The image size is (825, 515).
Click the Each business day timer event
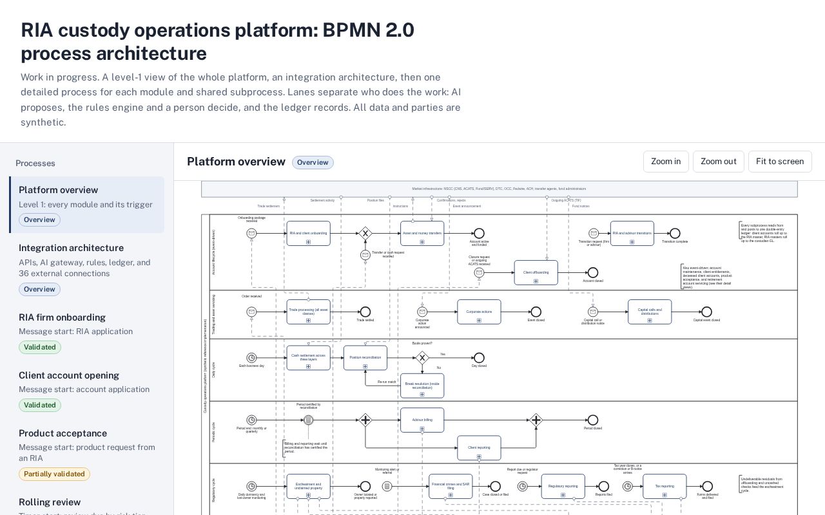251,358
